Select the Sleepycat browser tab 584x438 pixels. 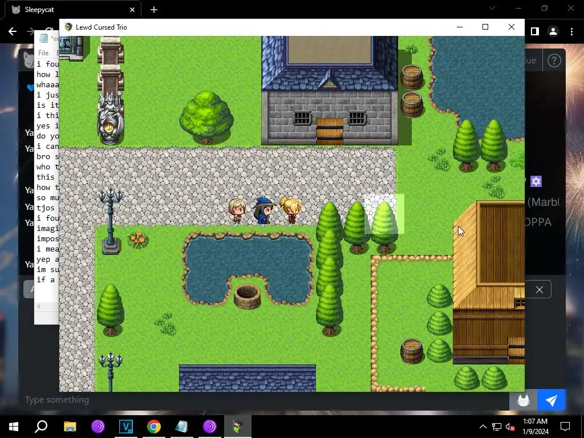click(73, 10)
